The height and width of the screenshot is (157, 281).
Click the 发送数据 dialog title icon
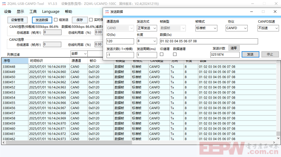pyautogui.click(x=107, y=12)
